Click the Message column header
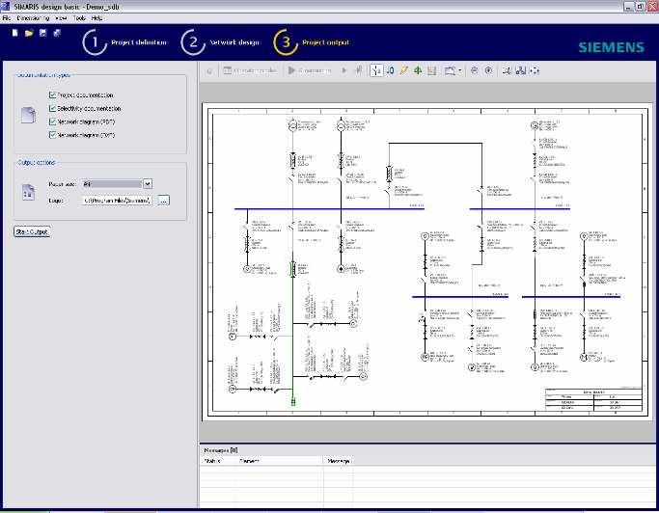Viewport: 659px width, 513px height. 339,461
